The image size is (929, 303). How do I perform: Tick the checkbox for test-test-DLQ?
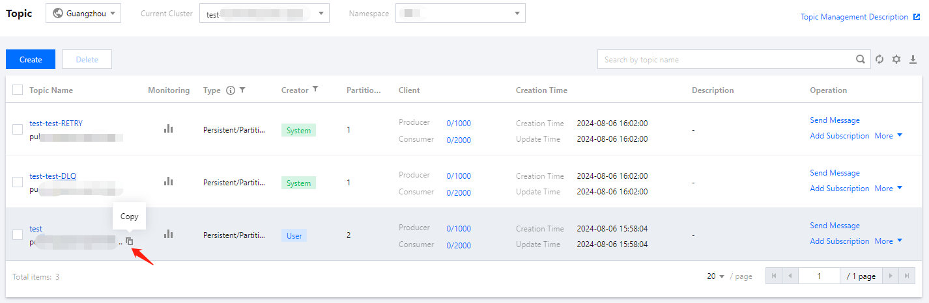coord(18,182)
